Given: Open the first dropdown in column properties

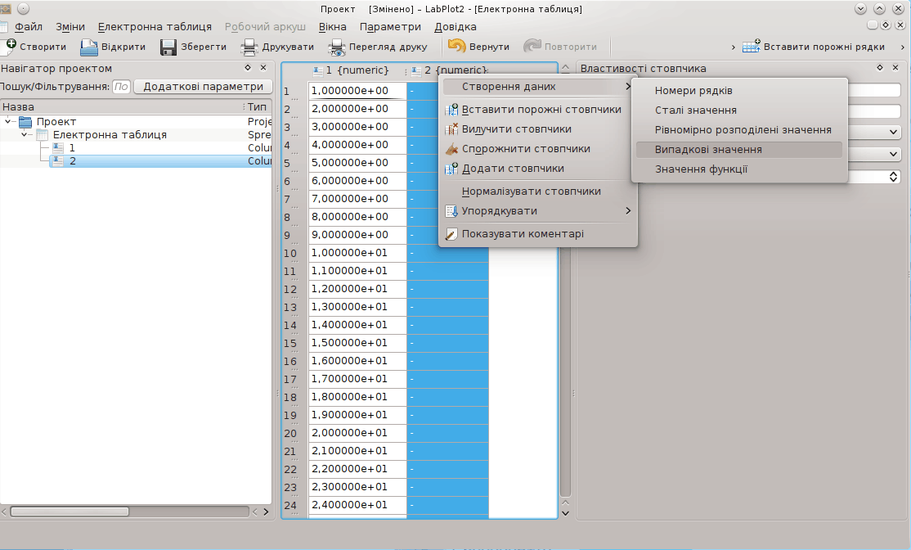Looking at the screenshot, I should click(893, 132).
